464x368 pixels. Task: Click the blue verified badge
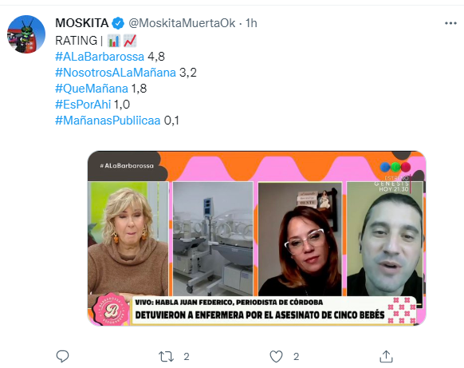pos(118,23)
